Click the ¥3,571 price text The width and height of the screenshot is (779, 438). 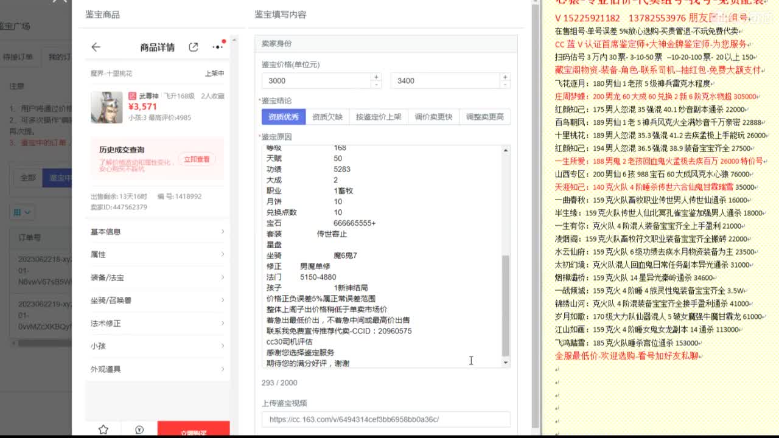pos(143,107)
